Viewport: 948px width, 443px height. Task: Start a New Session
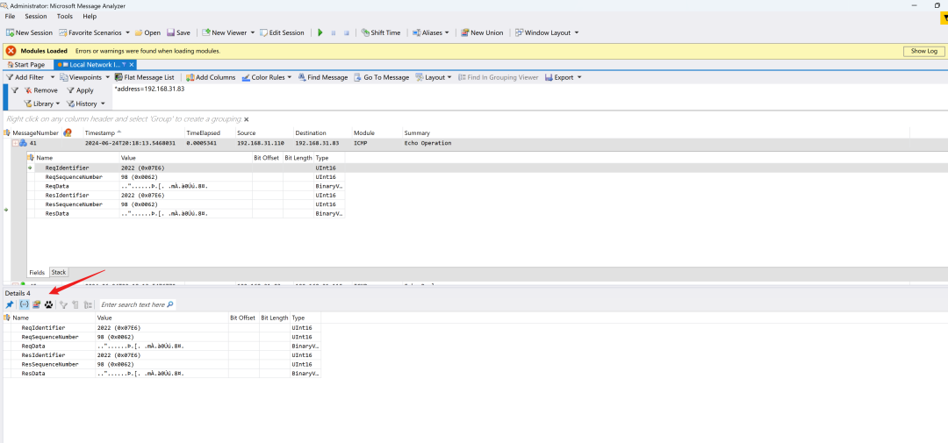point(29,32)
